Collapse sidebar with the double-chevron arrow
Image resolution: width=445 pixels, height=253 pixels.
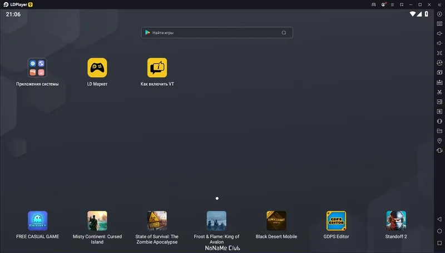[439, 4]
